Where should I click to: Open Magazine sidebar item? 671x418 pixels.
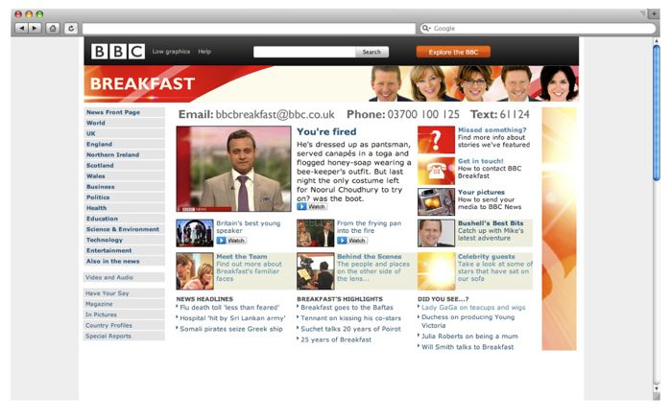tap(124, 304)
